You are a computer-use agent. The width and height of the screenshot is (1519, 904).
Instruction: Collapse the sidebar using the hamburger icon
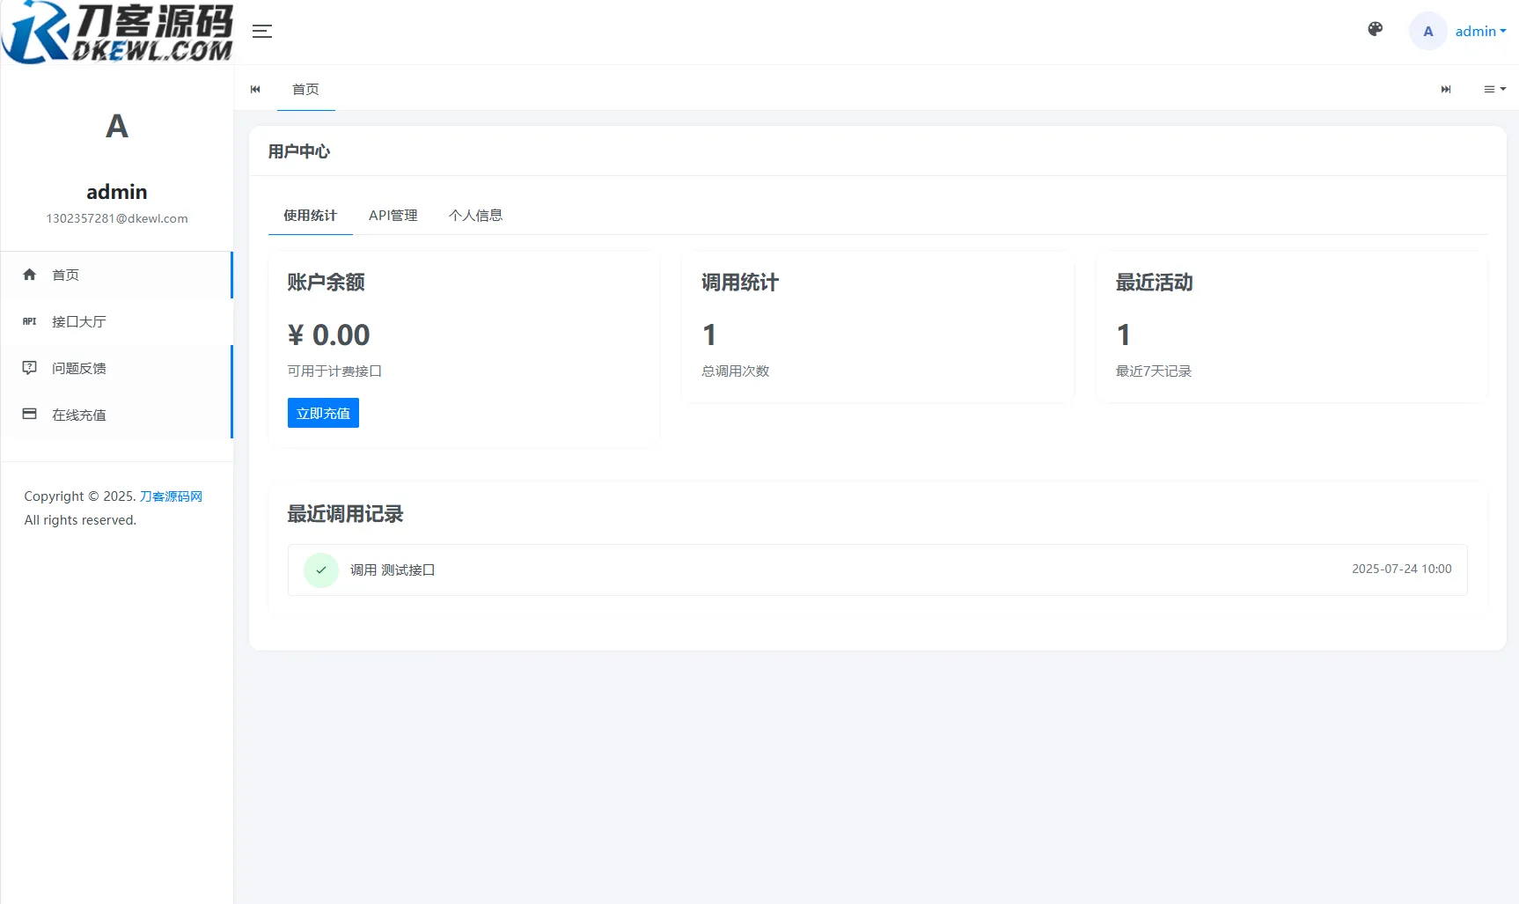[x=261, y=31]
